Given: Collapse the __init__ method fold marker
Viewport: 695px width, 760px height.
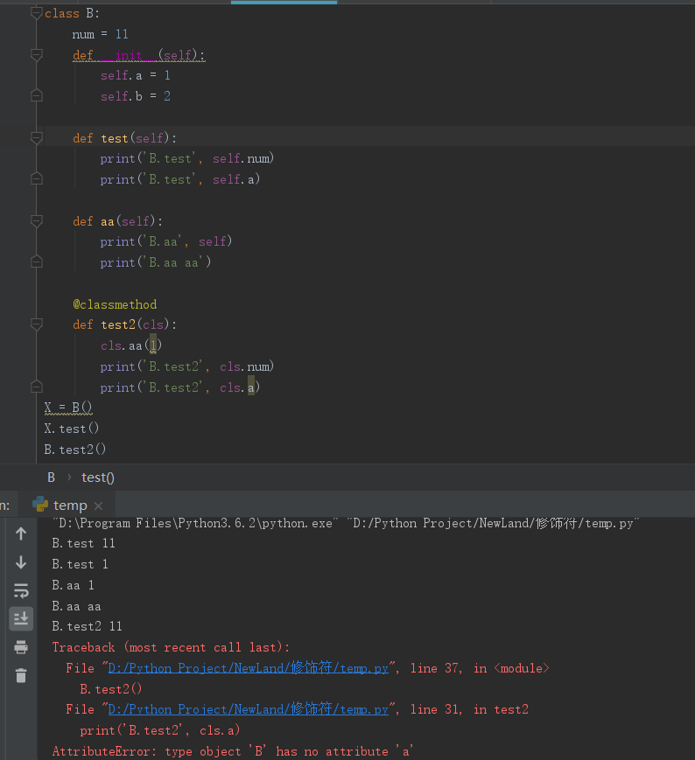Looking at the screenshot, I should pyautogui.click(x=37, y=55).
